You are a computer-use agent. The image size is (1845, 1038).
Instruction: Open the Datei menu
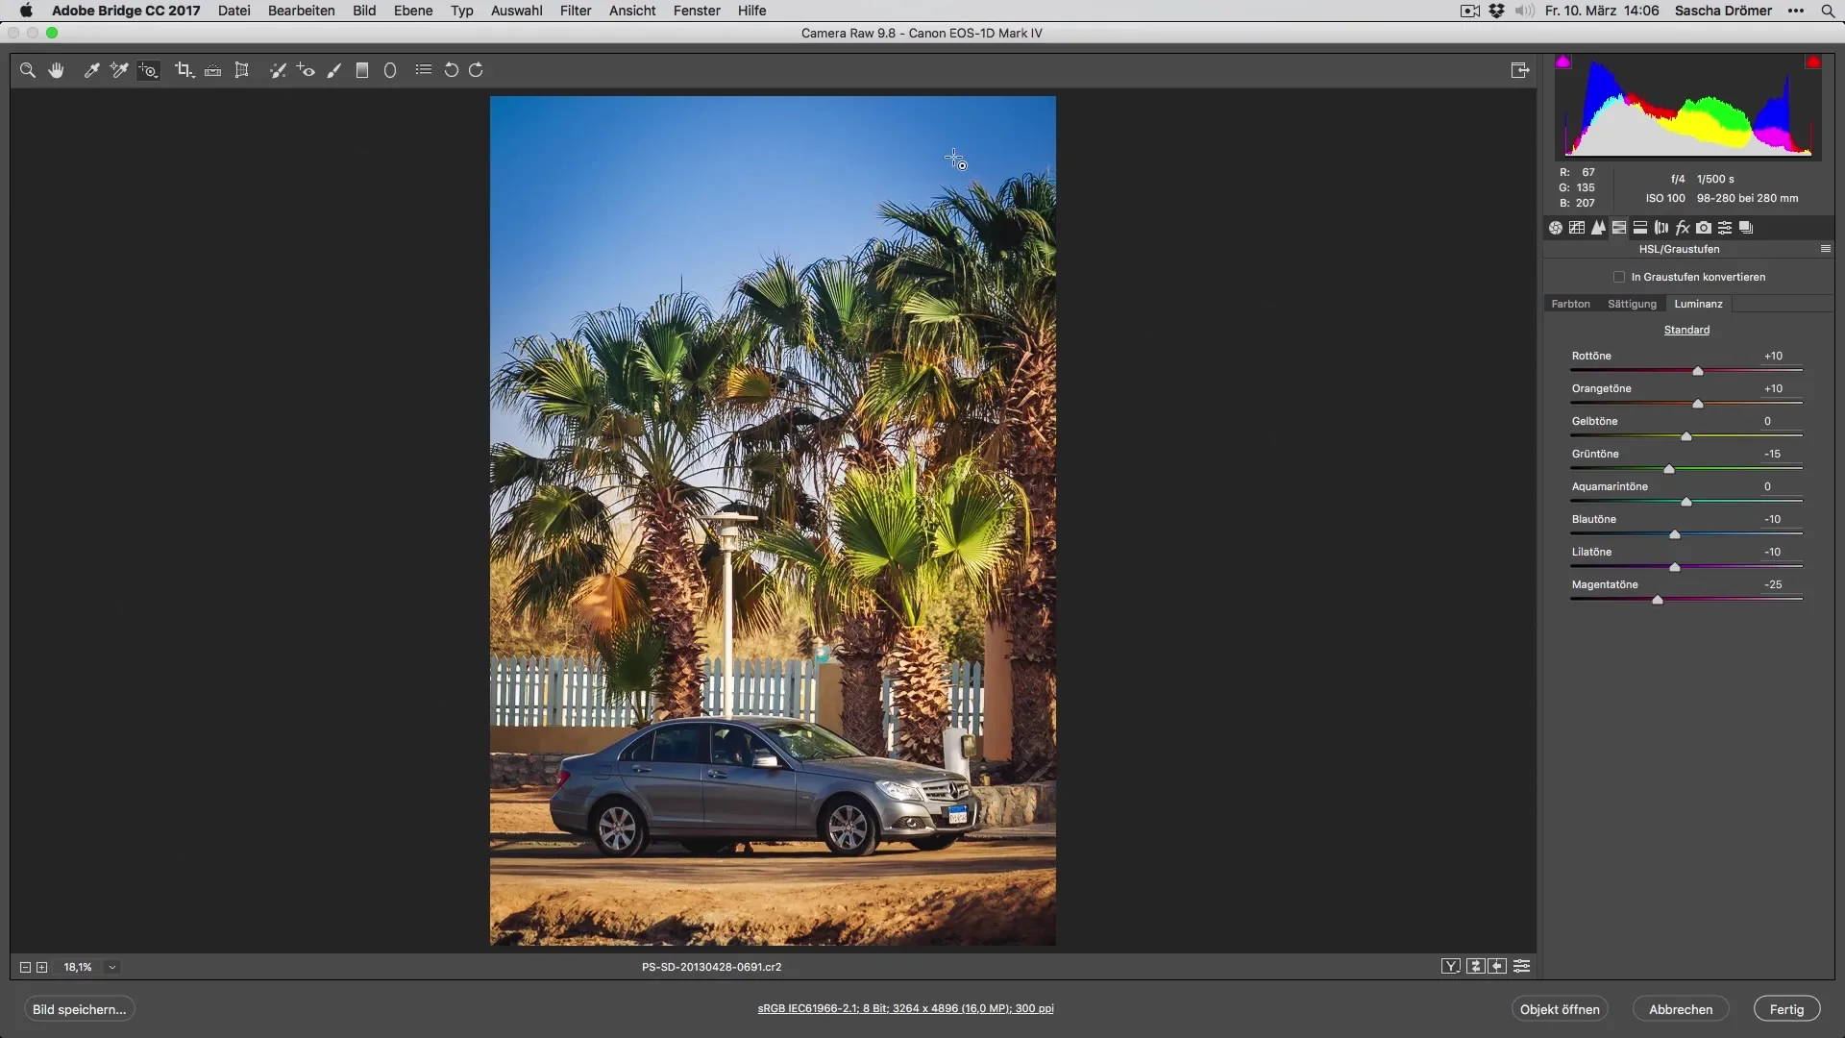[x=234, y=11]
